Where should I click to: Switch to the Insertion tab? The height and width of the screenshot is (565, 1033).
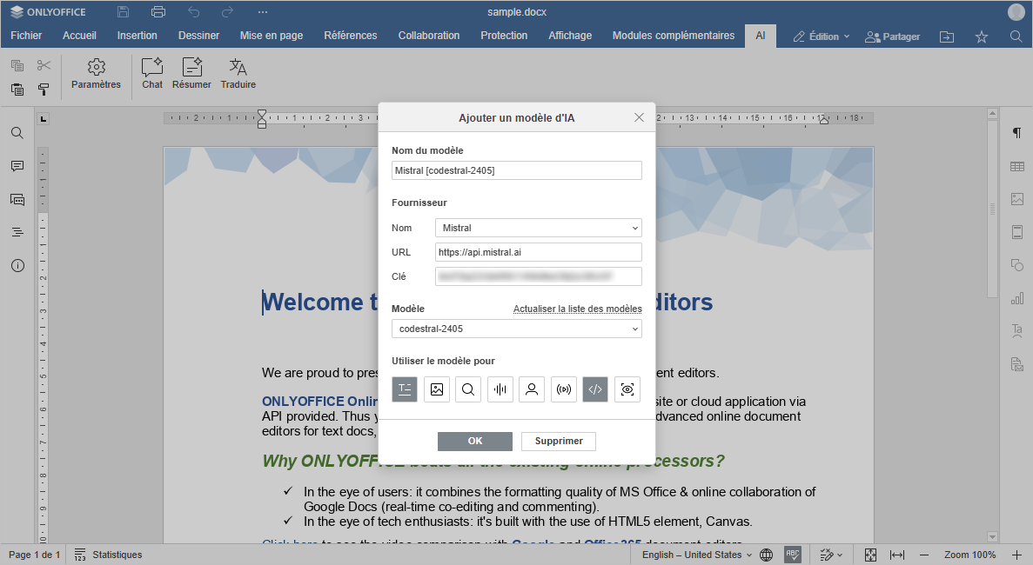[x=138, y=36]
